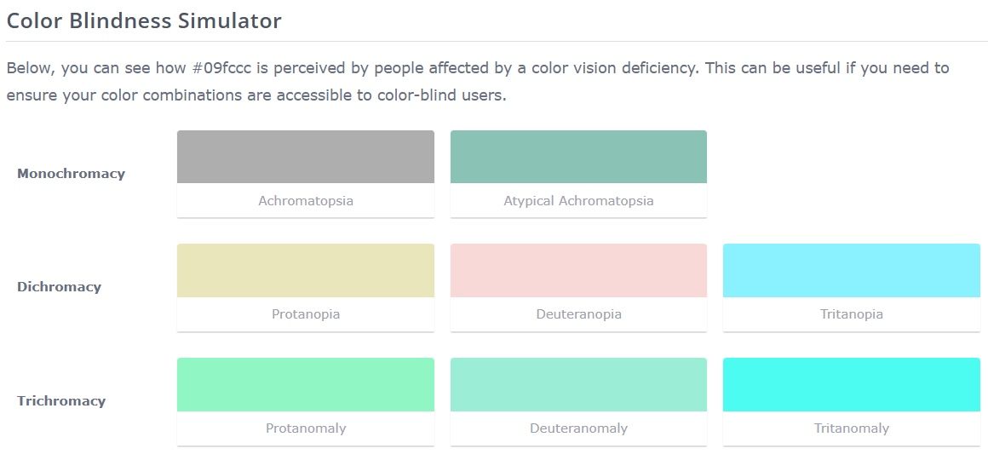Click the Protanomaly label text

[x=306, y=428]
